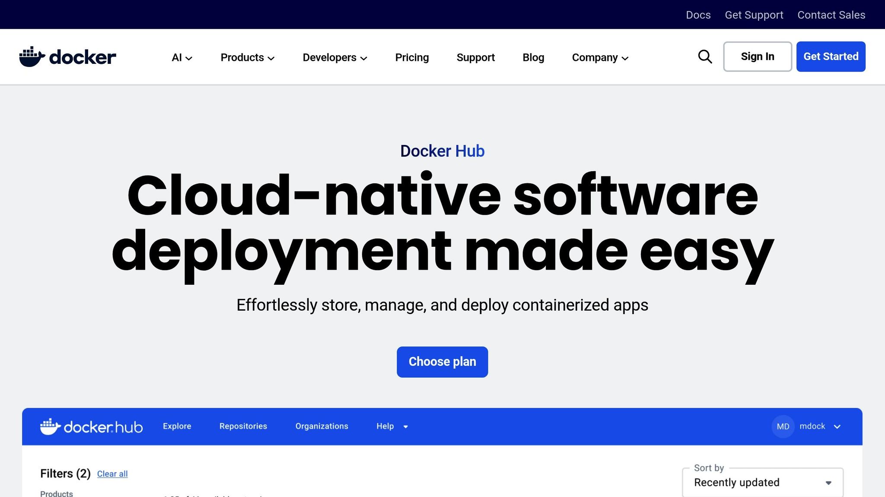
Task: Open the Sort by Recently updated dropdown
Action: point(763,482)
